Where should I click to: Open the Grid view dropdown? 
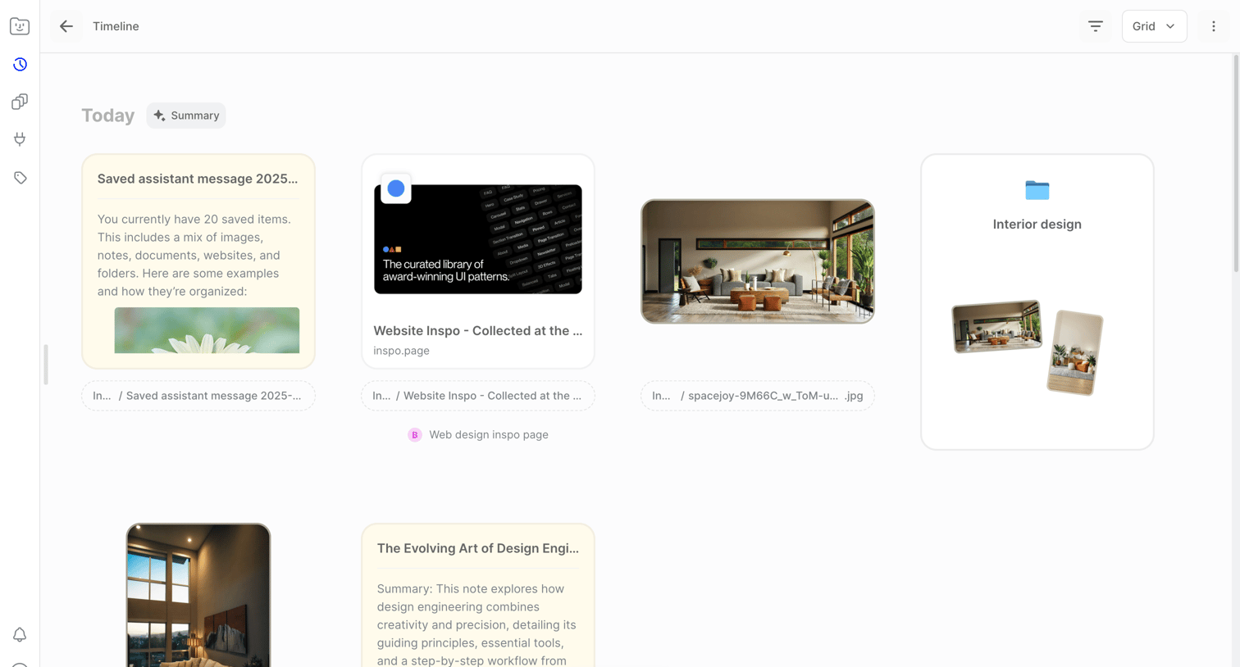click(1154, 26)
